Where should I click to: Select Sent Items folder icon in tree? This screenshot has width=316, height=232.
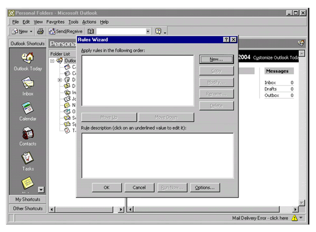(67, 118)
